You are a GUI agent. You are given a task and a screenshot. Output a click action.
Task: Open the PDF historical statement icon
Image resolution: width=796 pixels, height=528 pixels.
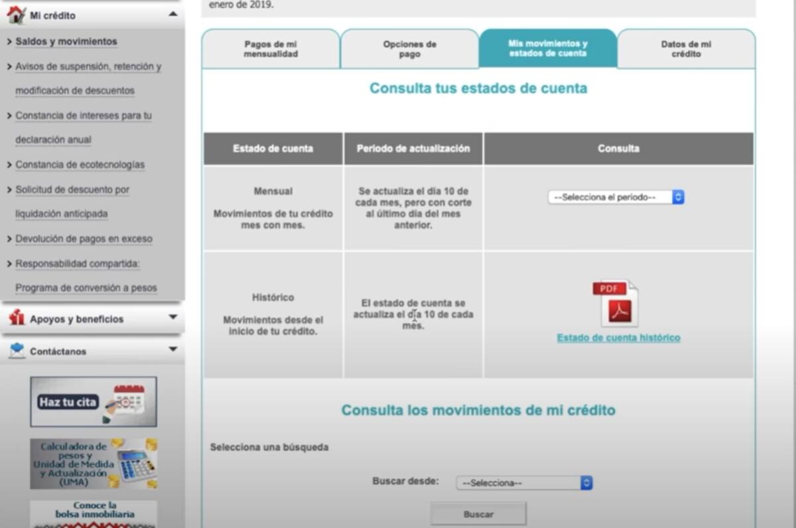point(615,304)
